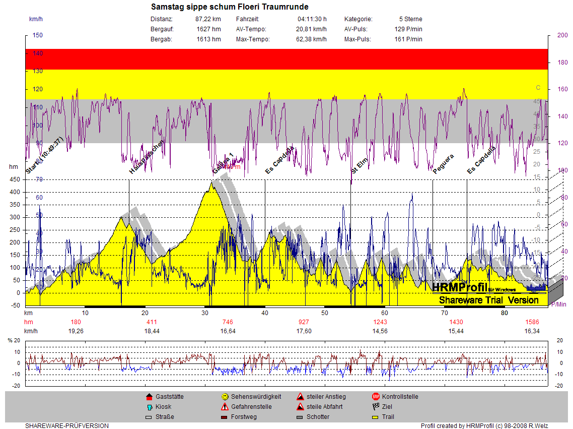Select the St Elm waypoint label
573x429 pixels.
coord(360,165)
